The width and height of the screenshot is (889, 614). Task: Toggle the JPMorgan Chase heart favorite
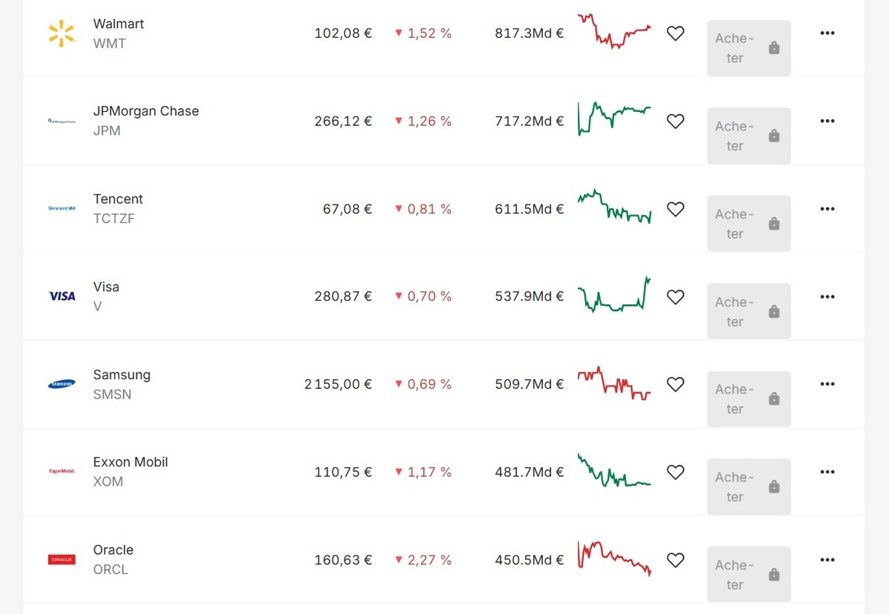[x=675, y=121]
